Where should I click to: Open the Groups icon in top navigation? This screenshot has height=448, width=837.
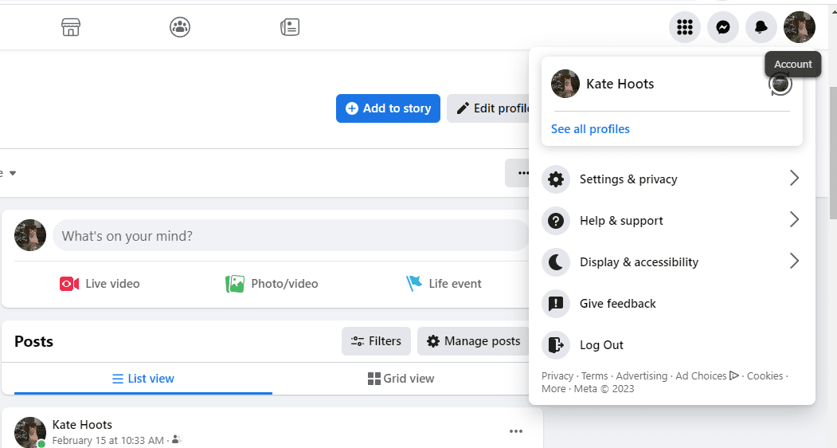click(x=180, y=27)
